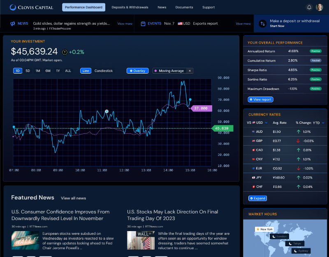Click the Annualized Return Positive badge
Image resolution: width=329 pixels, height=257 pixels.
[315, 51]
